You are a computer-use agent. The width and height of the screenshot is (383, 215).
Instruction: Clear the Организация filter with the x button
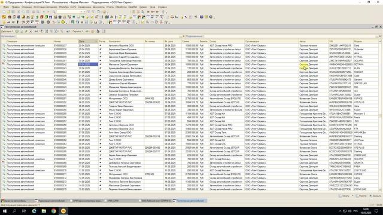click(x=184, y=36)
